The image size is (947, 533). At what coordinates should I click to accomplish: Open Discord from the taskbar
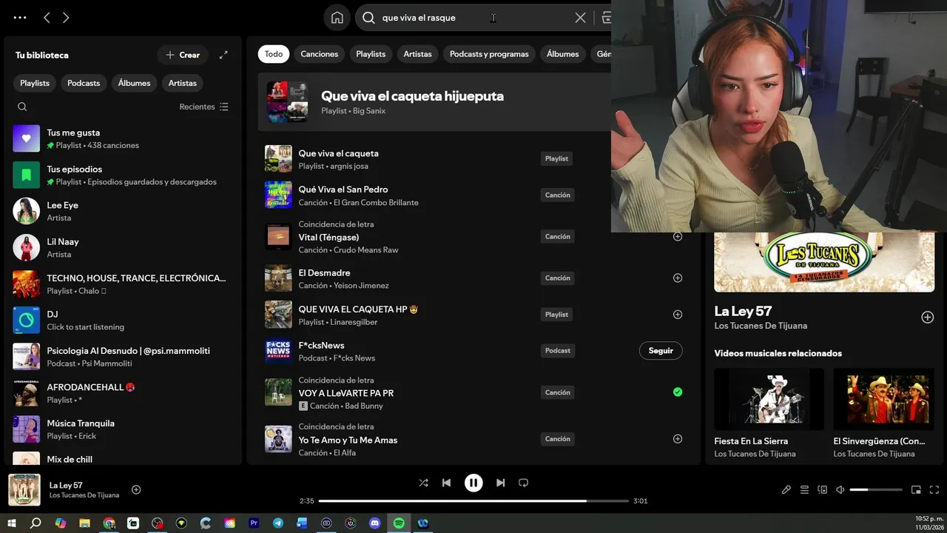(x=374, y=523)
